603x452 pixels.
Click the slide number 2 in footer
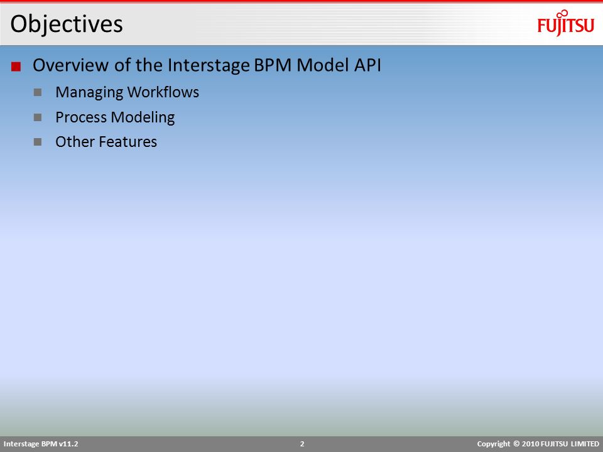(302, 444)
